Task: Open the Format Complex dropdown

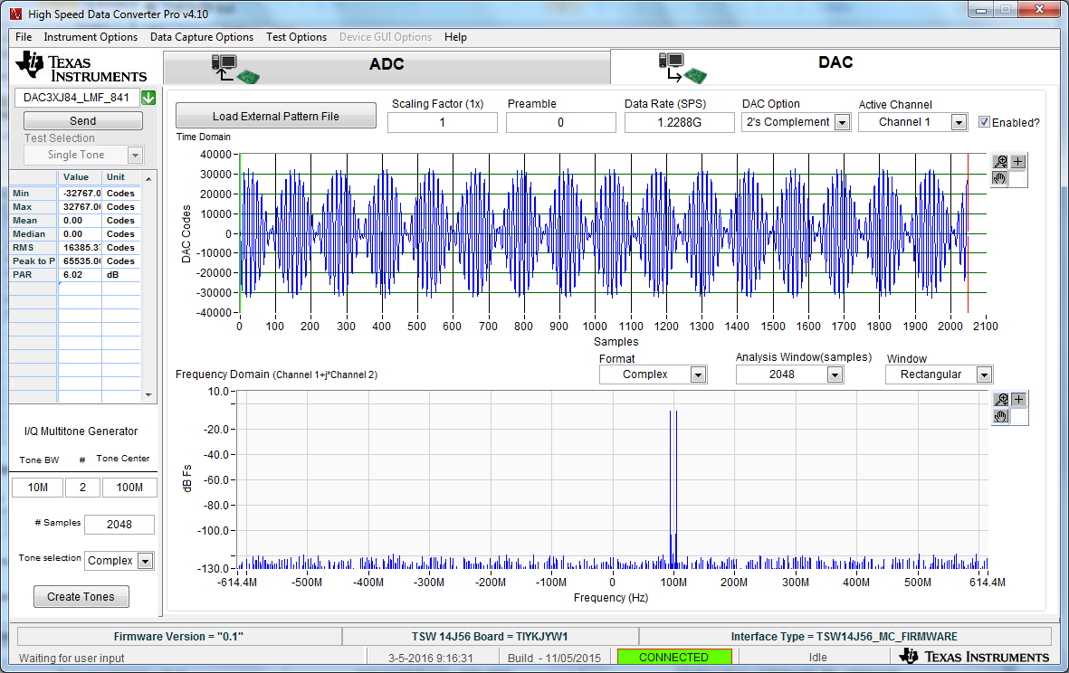Action: tap(698, 374)
